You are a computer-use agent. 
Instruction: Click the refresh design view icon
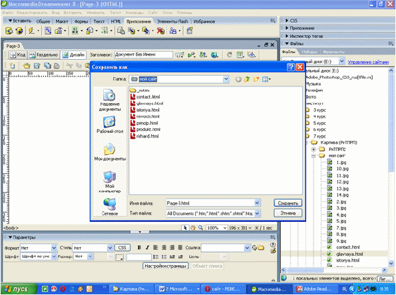pyautogui.click(x=229, y=54)
